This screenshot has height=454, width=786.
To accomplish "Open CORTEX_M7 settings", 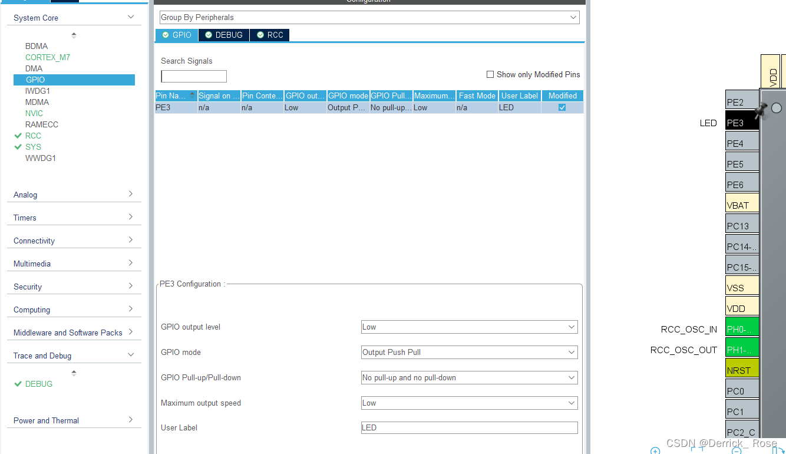I will click(48, 57).
